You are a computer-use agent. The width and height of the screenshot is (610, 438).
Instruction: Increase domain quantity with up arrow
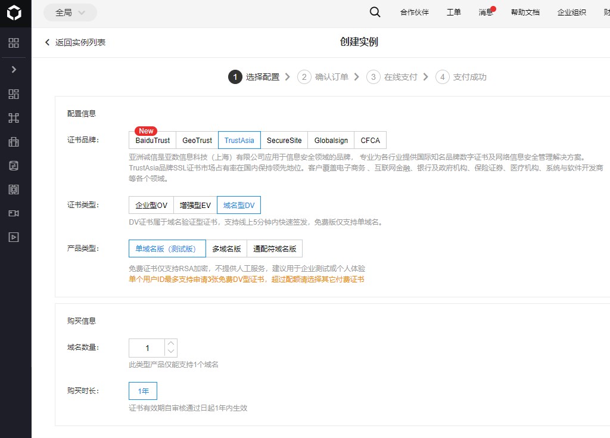coord(171,343)
